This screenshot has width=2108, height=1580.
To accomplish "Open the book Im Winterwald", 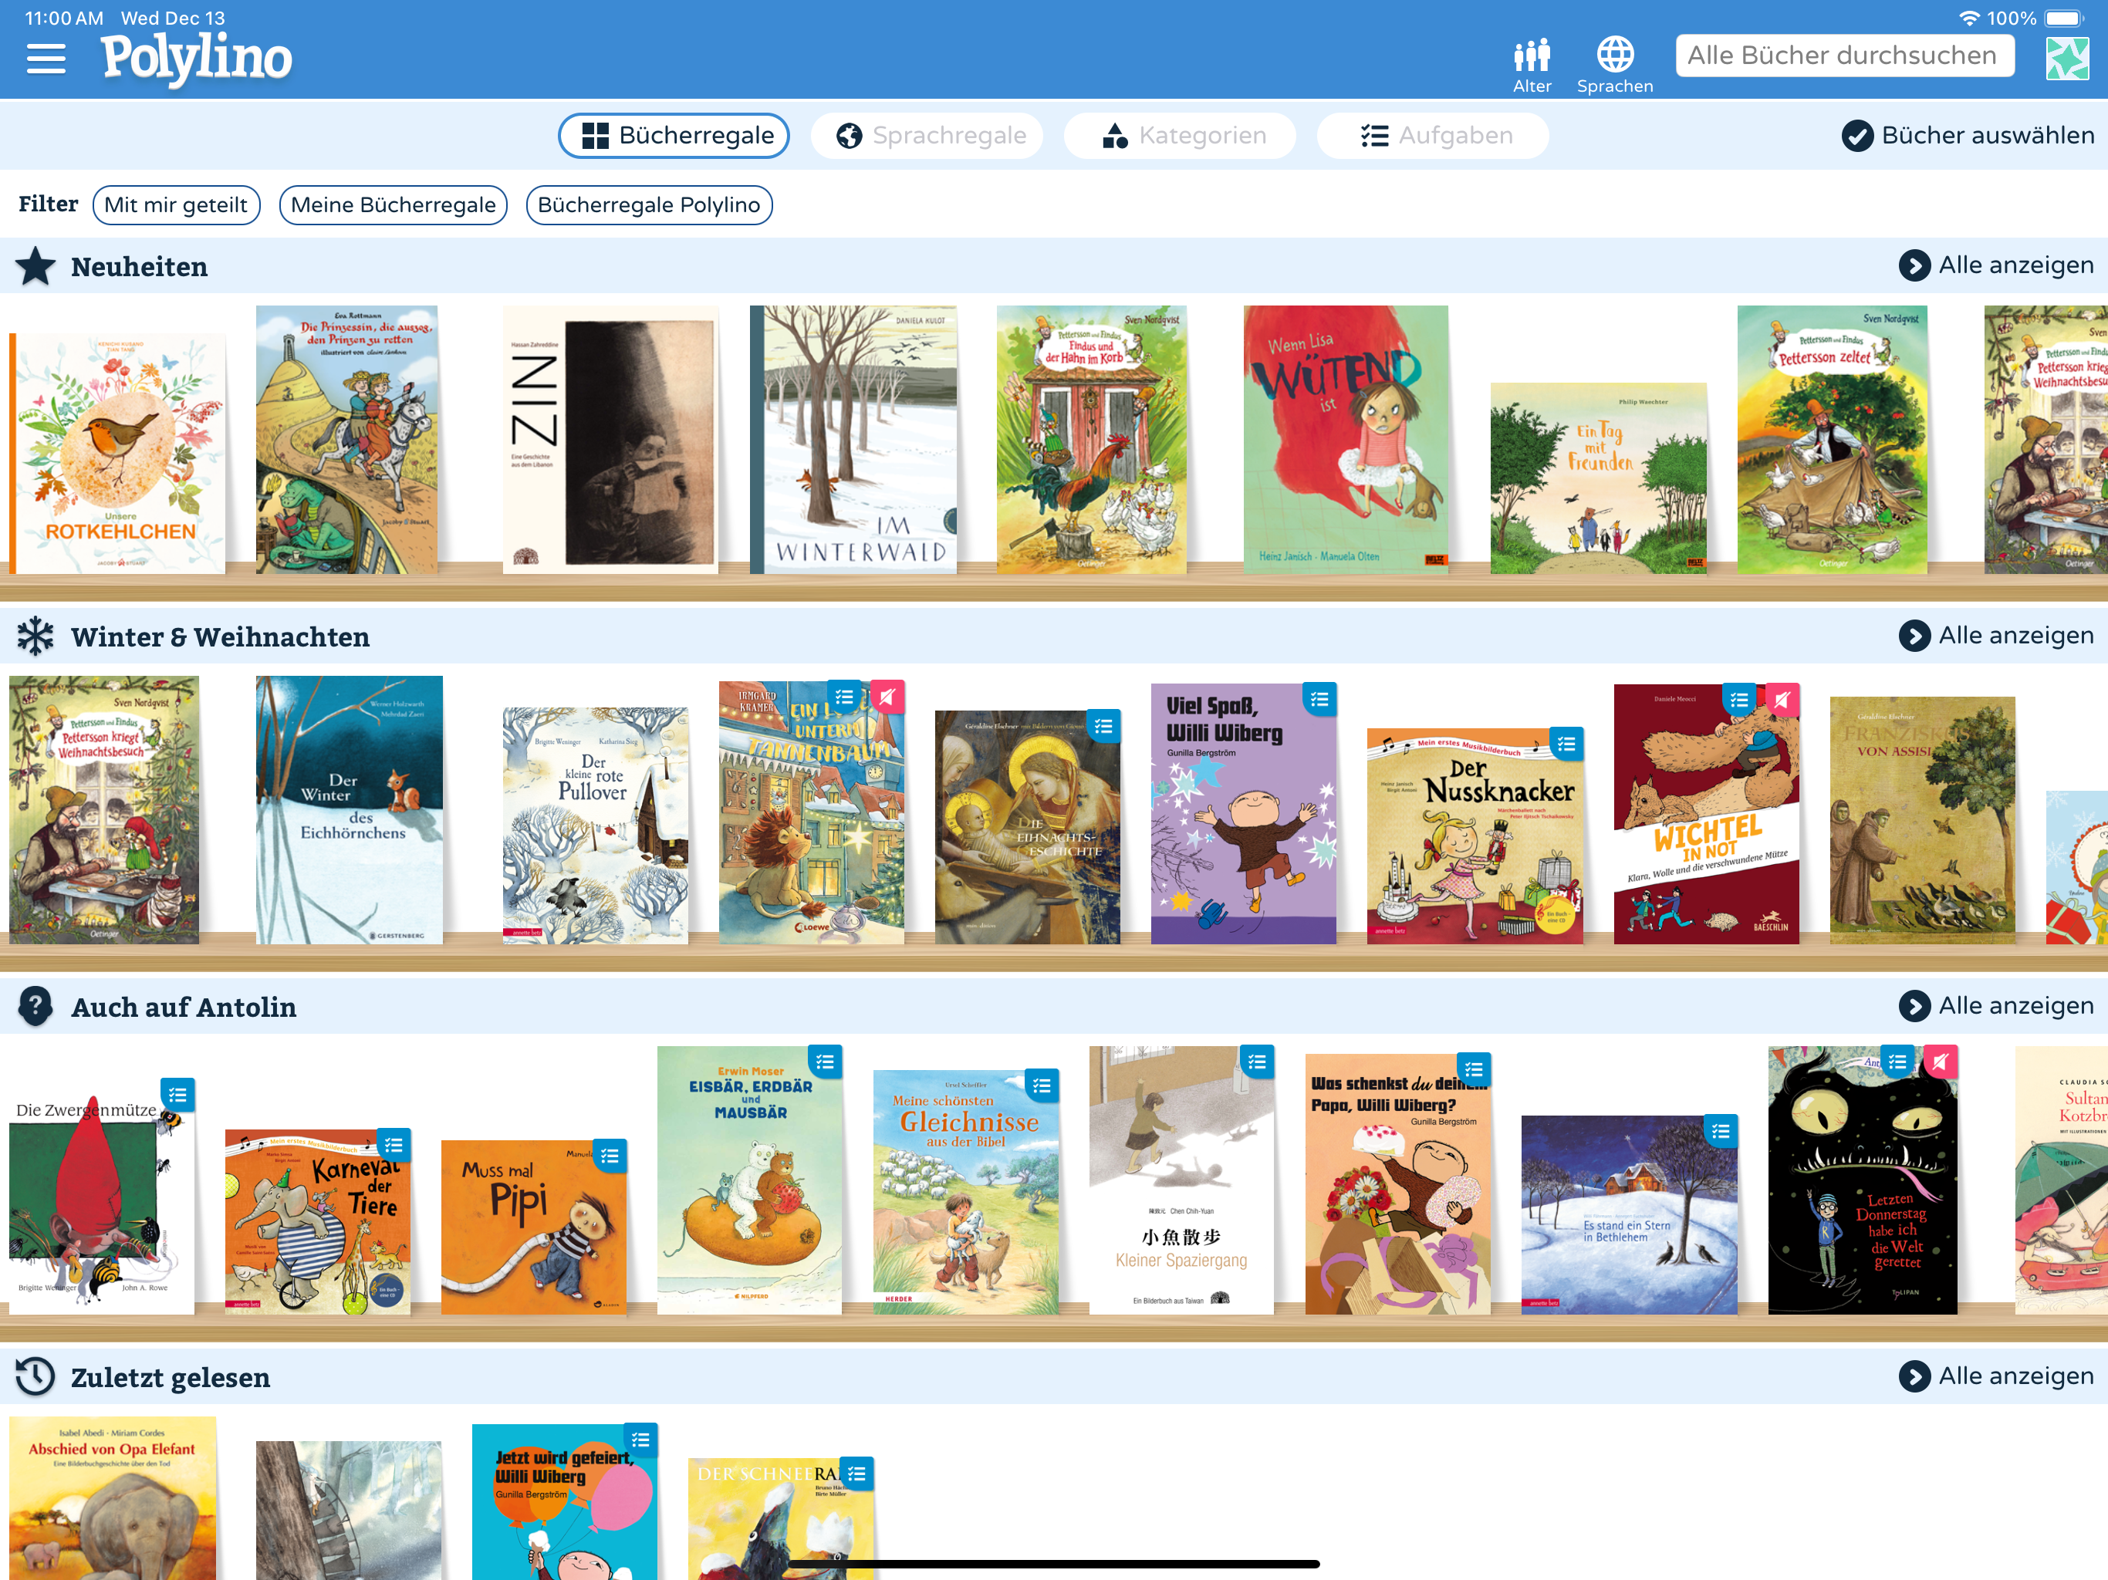I will pos(853,439).
